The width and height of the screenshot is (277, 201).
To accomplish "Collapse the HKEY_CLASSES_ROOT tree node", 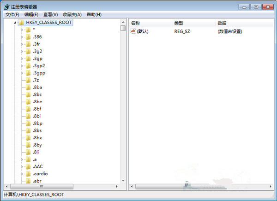I will (x=15, y=23).
